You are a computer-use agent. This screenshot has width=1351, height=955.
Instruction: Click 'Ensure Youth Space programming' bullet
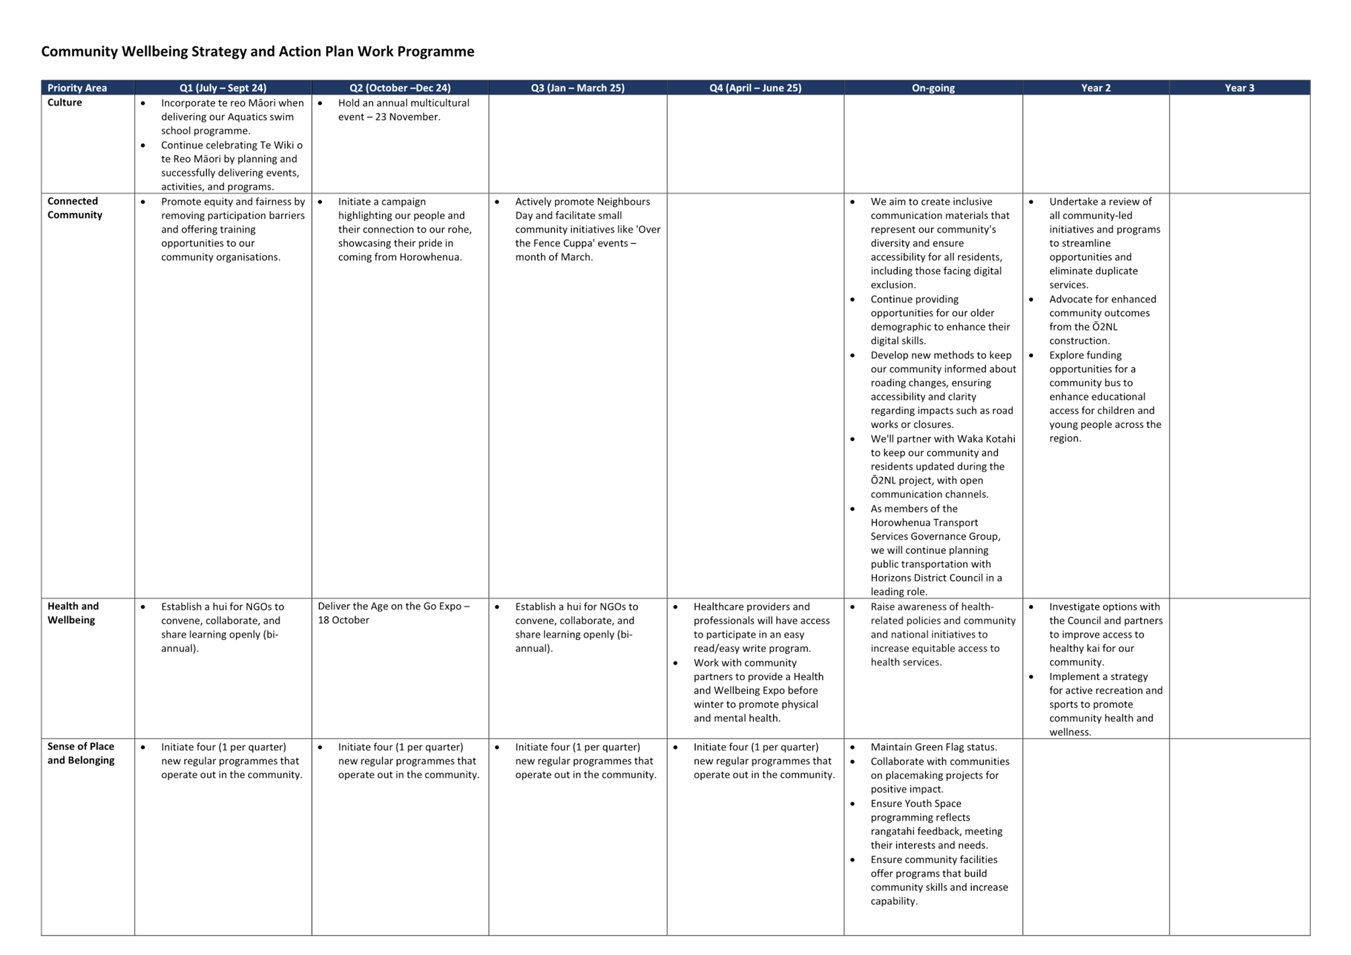[x=936, y=825]
